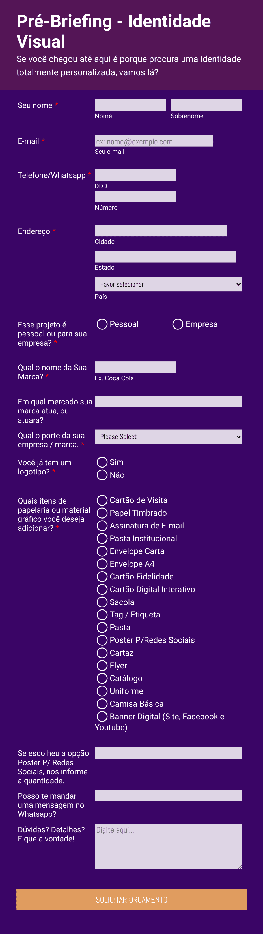The height and width of the screenshot is (934, 263).
Task: Select Cartão de Visita item
Action: pos(102,500)
